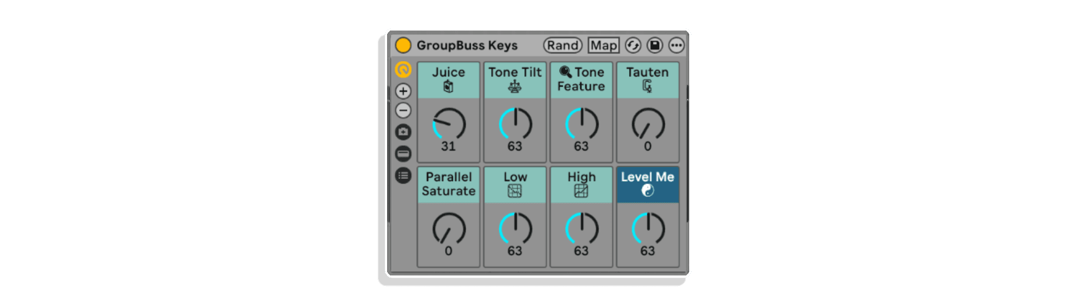Click the Tone Feature macro header
This screenshot has width=1068, height=306.
(x=581, y=80)
